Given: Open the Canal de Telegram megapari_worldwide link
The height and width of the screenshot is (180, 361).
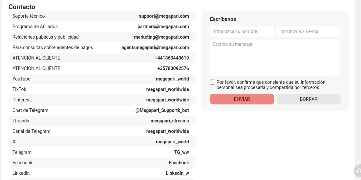Looking at the screenshot, I should coord(168,131).
